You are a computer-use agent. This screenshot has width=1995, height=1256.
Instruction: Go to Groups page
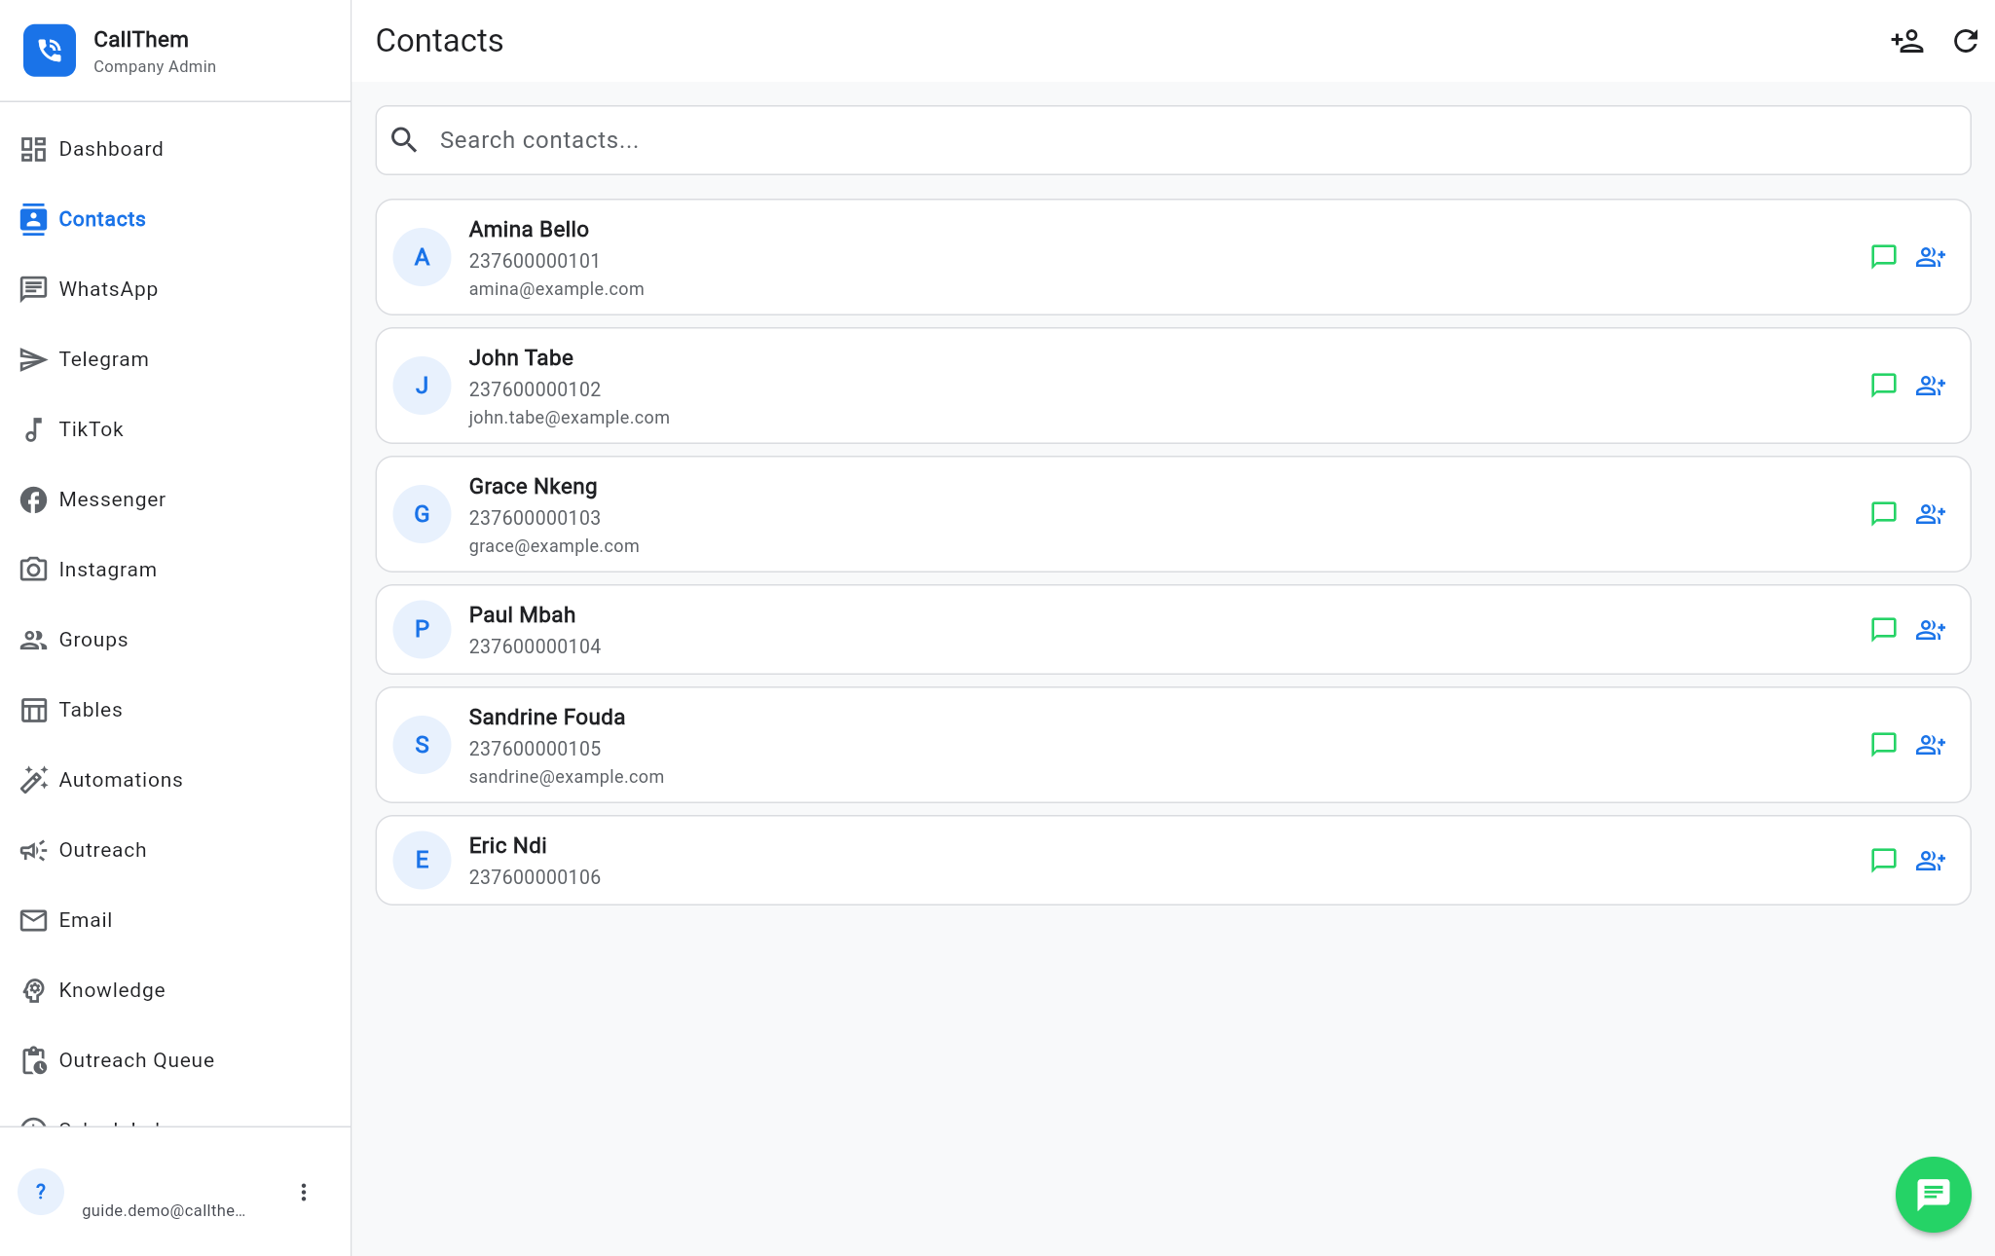[175, 640]
